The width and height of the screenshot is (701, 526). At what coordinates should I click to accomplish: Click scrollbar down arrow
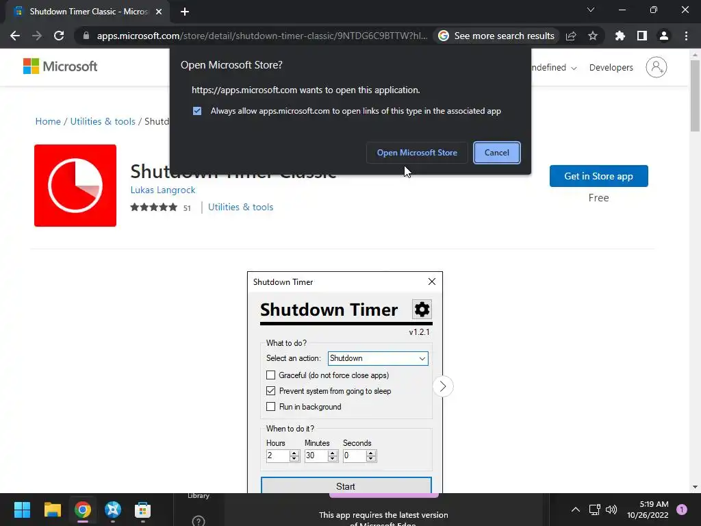(695, 487)
